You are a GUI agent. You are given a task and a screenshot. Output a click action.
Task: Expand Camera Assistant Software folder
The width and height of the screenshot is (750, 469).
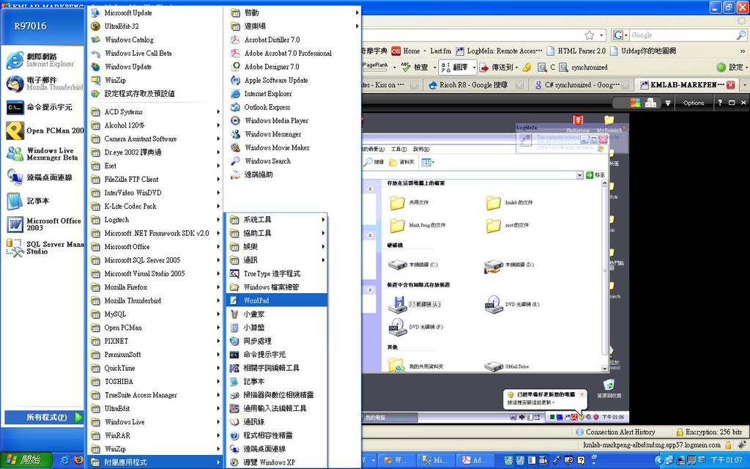[x=154, y=139]
